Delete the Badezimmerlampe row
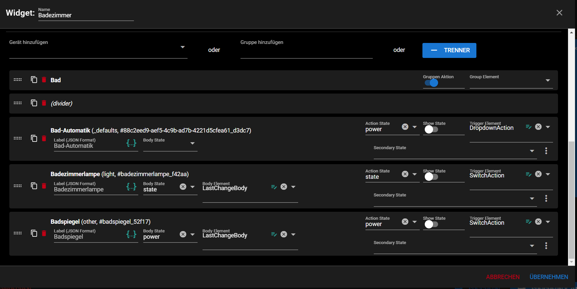The width and height of the screenshot is (577, 289). click(x=44, y=186)
